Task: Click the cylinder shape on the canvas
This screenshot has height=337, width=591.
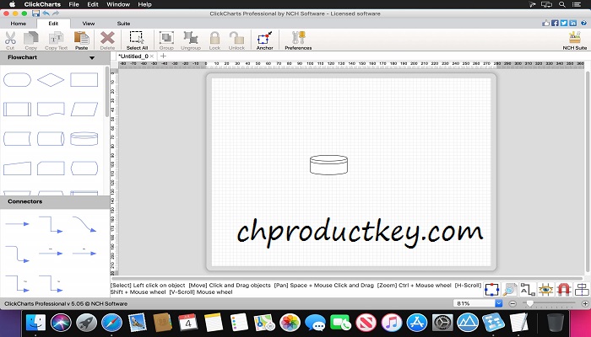Action: pyautogui.click(x=328, y=165)
